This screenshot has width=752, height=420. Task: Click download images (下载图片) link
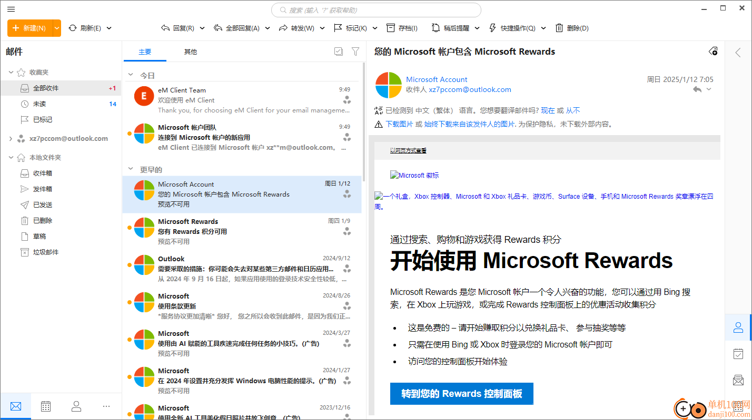(399, 124)
